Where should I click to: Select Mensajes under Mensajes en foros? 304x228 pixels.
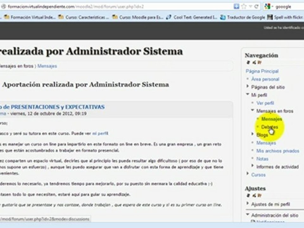coord(272,119)
